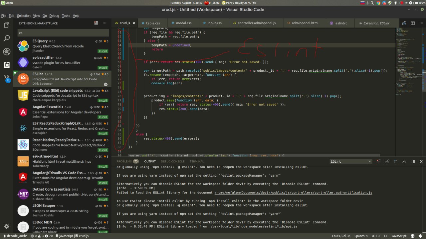This screenshot has width=426, height=239.
Task: Switch to the table.css editor tab
Action: click(x=153, y=23)
